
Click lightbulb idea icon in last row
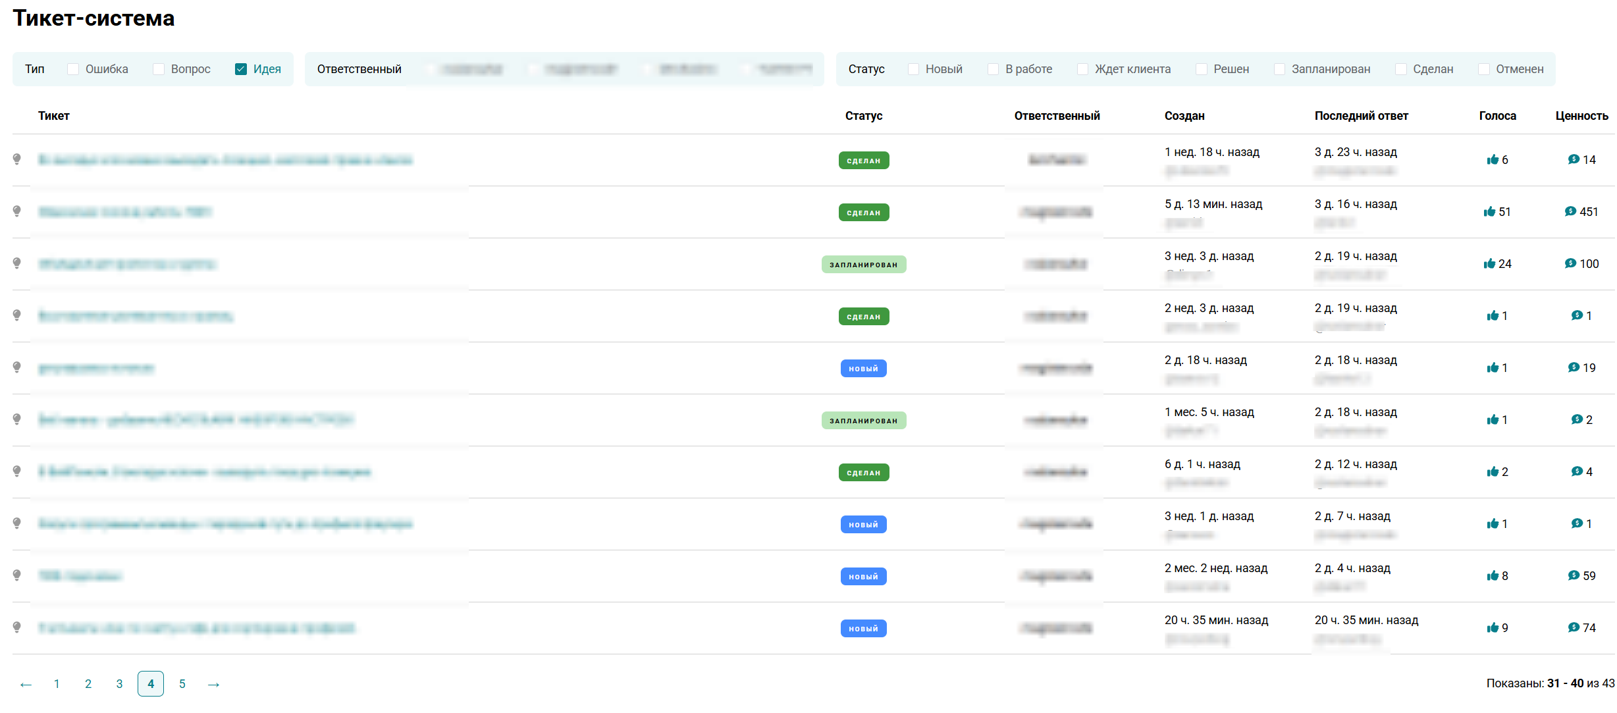tap(17, 627)
